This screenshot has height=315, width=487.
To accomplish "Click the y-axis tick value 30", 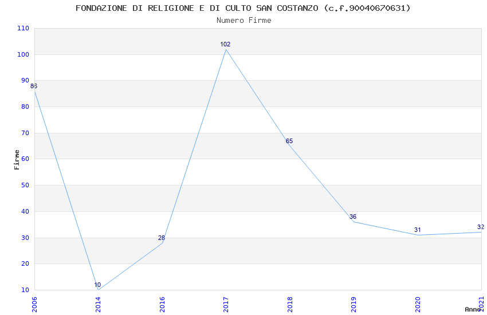I will pos(25,238).
